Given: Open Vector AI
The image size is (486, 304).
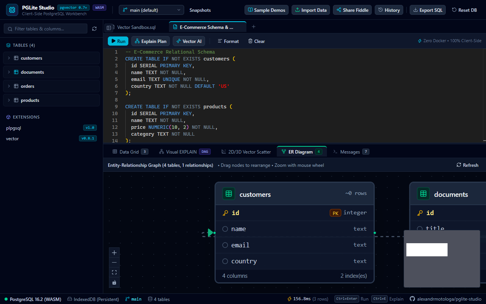Looking at the screenshot, I should (x=189, y=41).
